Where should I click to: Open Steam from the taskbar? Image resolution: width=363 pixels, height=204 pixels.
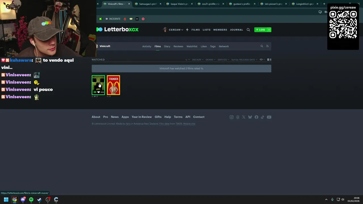[x=39, y=199]
